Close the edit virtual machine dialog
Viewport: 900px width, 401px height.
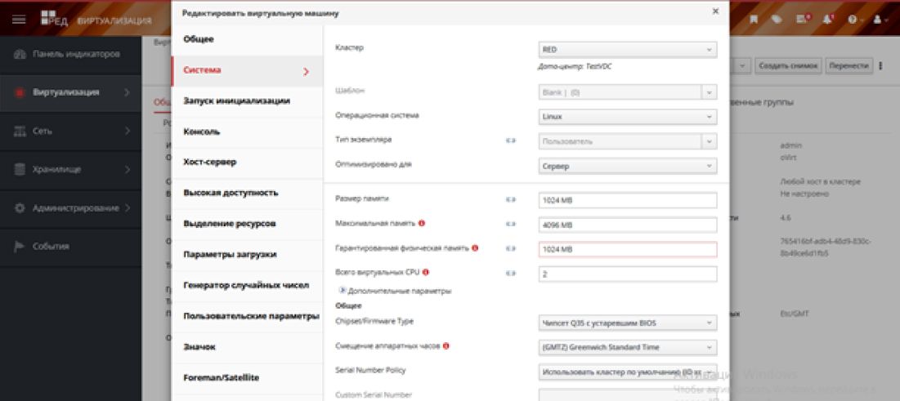(x=715, y=11)
